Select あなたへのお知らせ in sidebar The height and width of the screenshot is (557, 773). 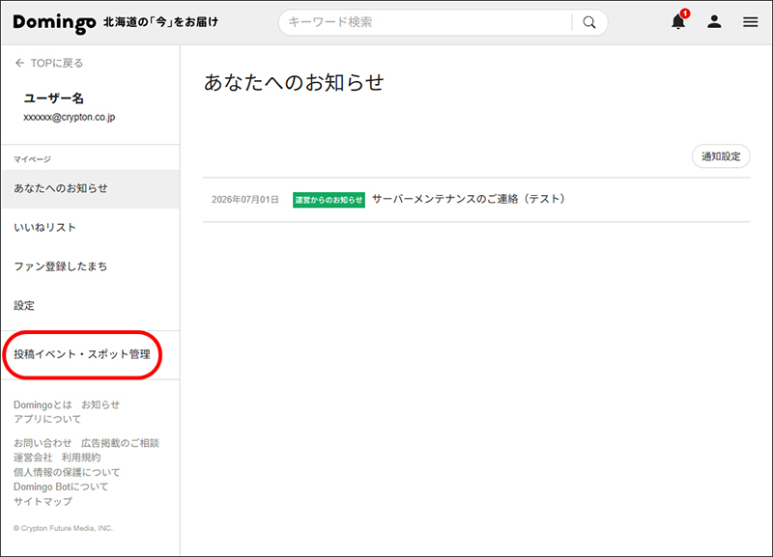(91, 188)
